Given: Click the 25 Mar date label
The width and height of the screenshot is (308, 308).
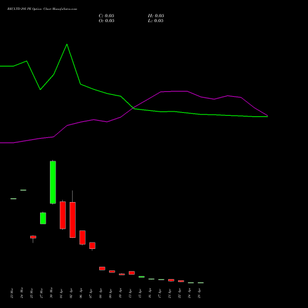Looking at the screenshot, I should click(31, 293).
